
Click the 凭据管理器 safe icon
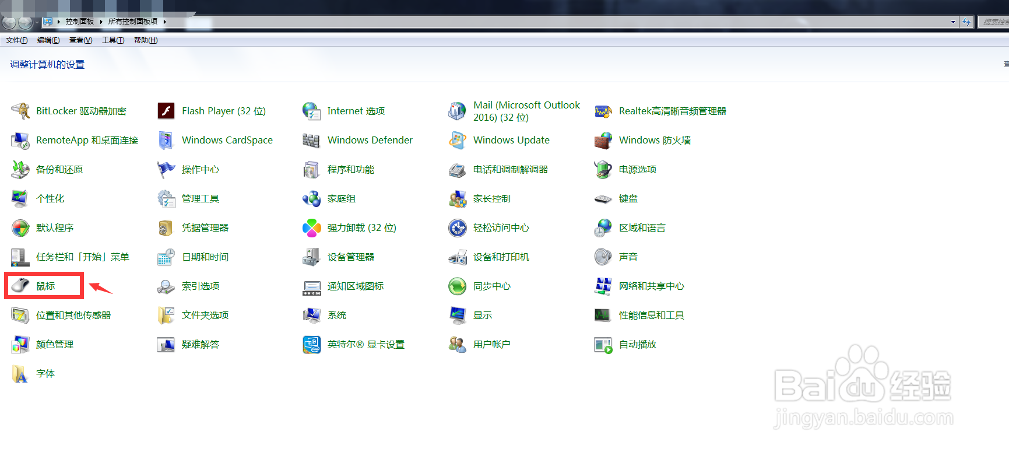(x=166, y=227)
